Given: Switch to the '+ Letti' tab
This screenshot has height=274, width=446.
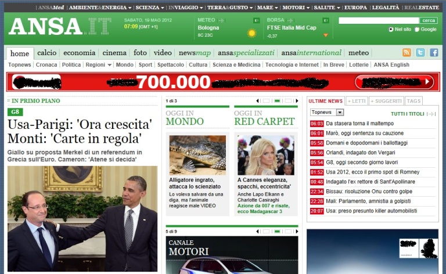Looking at the screenshot, I should 356,101.
